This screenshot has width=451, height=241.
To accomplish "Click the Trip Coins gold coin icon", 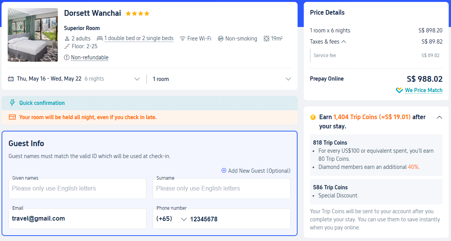I will pyautogui.click(x=313, y=117).
